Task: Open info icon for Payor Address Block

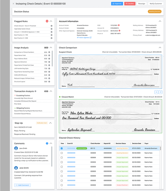Action: tap(49, 59)
